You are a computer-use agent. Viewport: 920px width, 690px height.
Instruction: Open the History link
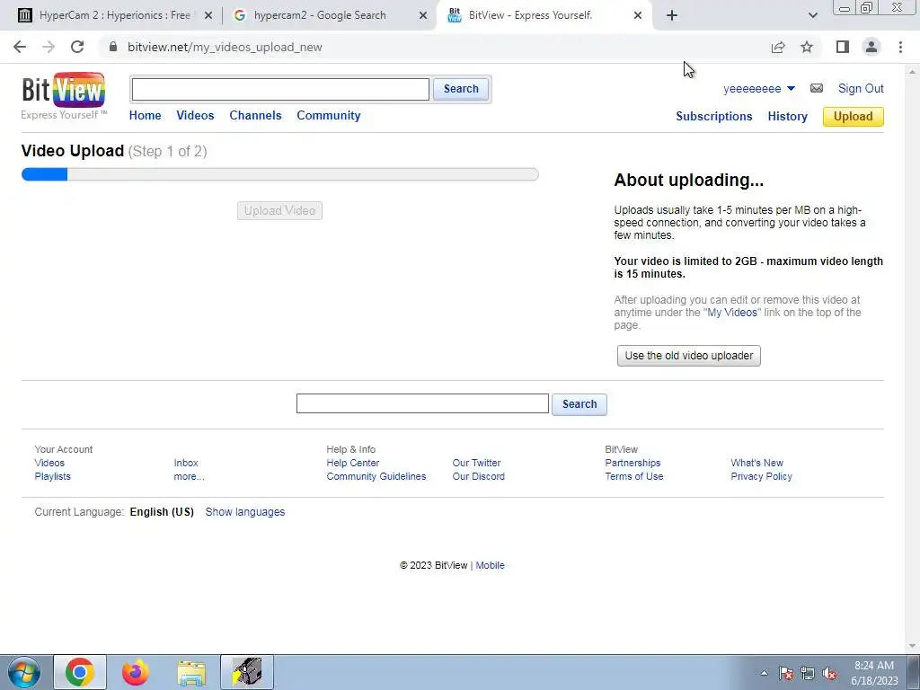pyautogui.click(x=787, y=116)
